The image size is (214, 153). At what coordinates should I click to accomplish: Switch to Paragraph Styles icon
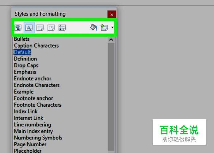click(18, 28)
